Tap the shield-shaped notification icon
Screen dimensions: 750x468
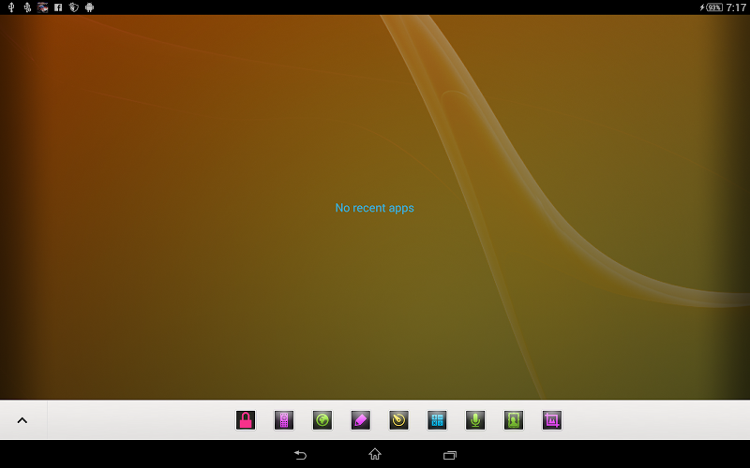click(x=74, y=7)
